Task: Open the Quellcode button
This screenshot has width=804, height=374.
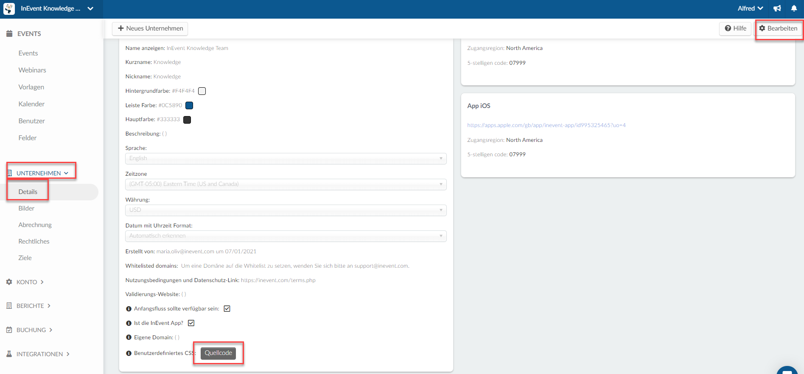Action: (218, 353)
